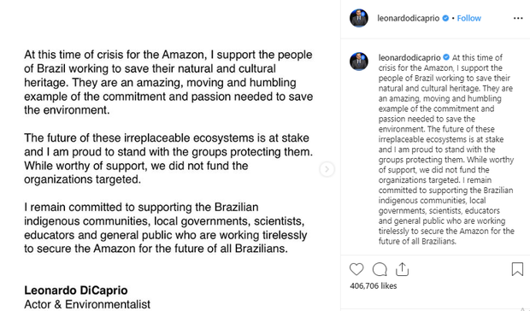Click the 'Actor & Environmentalist' line on image

pyautogui.click(x=87, y=304)
